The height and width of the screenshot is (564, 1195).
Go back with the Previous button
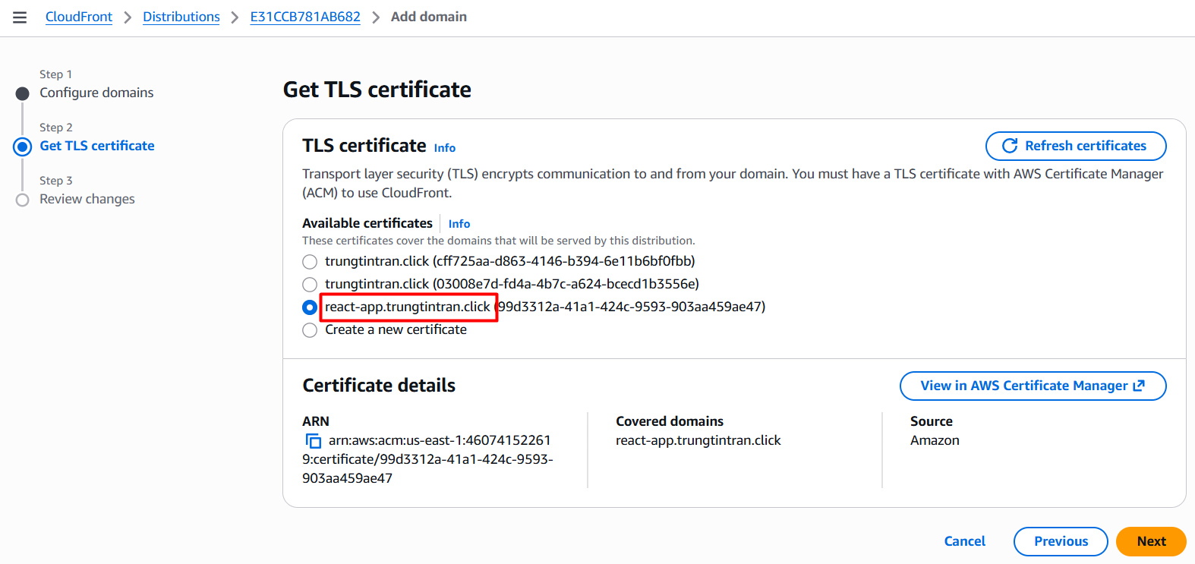point(1061,541)
